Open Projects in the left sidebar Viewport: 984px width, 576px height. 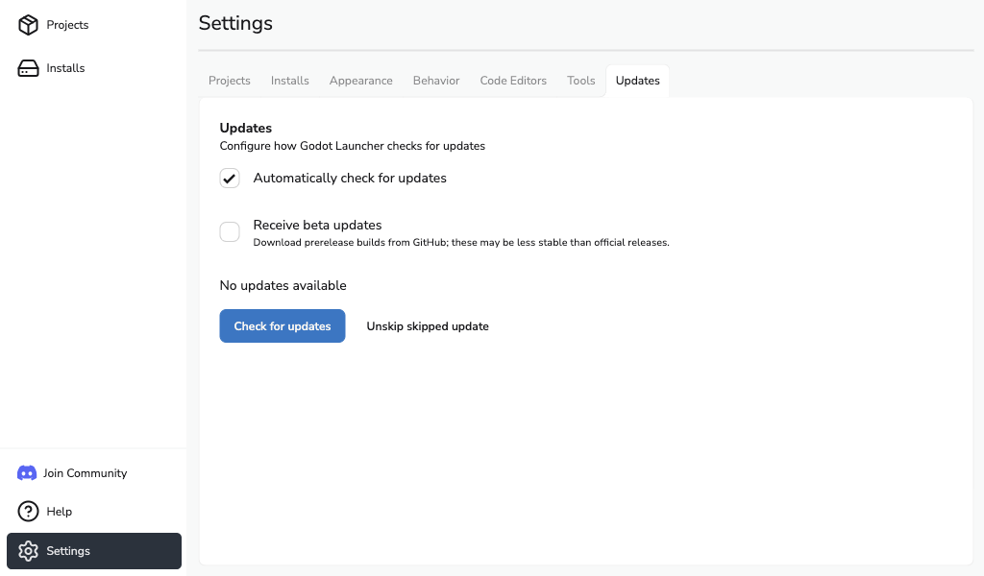click(x=93, y=25)
